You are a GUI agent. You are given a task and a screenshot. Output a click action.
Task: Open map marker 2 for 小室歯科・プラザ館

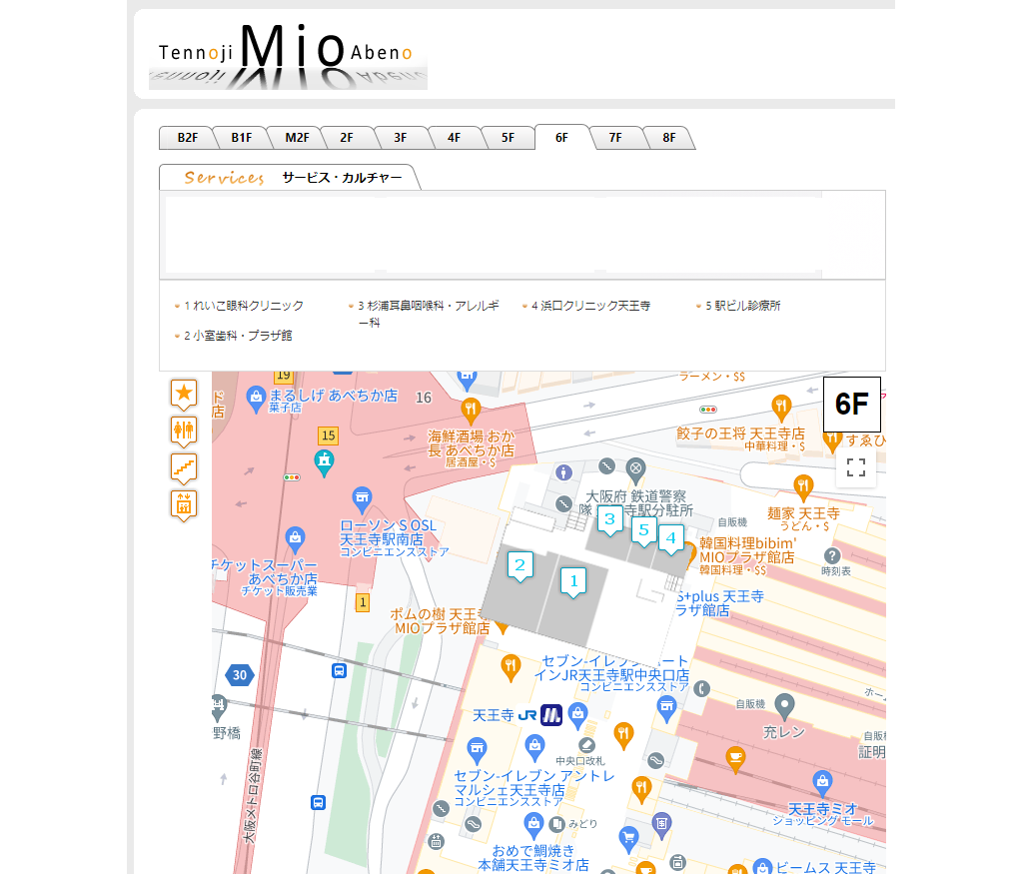(x=519, y=564)
